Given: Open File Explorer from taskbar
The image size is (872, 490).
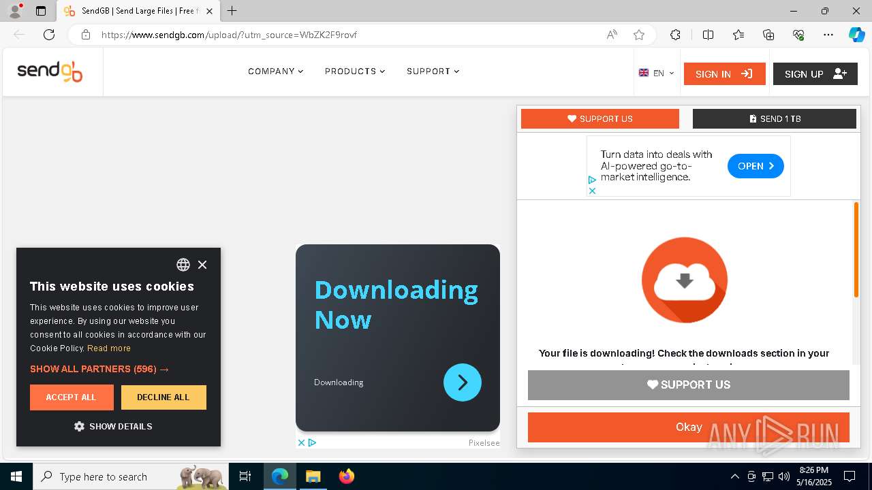Looking at the screenshot, I should tap(313, 476).
